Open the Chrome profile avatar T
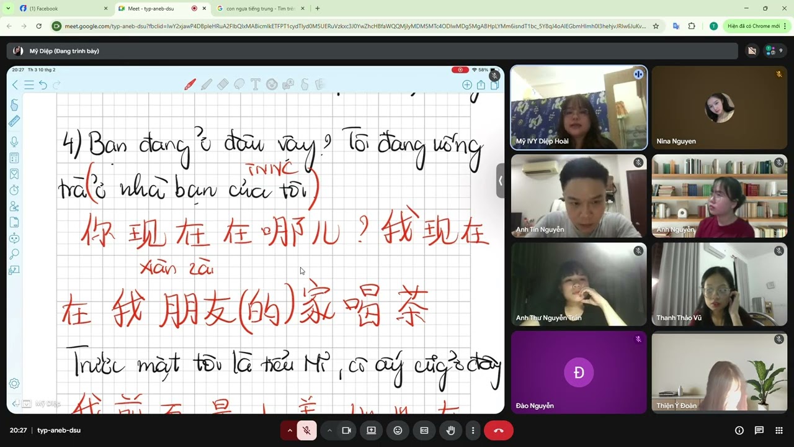 tap(713, 26)
